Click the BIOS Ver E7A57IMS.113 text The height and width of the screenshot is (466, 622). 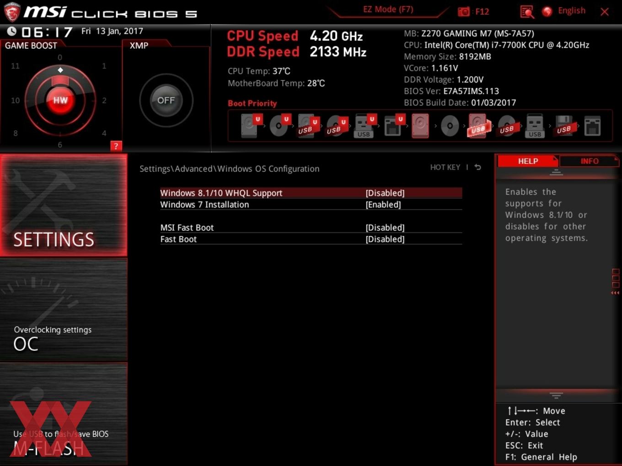click(451, 91)
